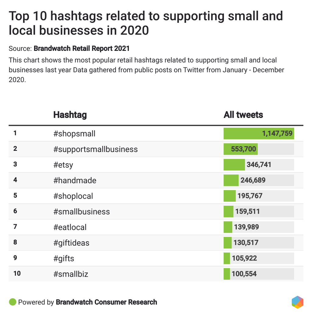Click the Brandwatch hexagon logo icon
312x319 pixels.
click(297, 302)
